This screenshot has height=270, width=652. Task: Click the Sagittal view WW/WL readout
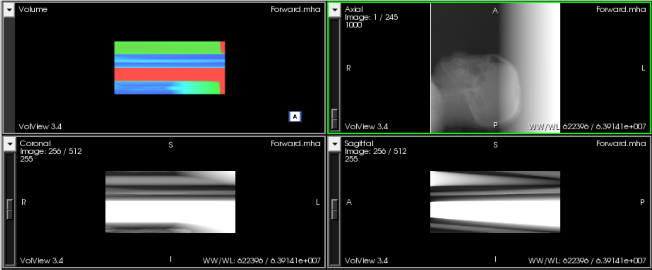pyautogui.click(x=587, y=261)
